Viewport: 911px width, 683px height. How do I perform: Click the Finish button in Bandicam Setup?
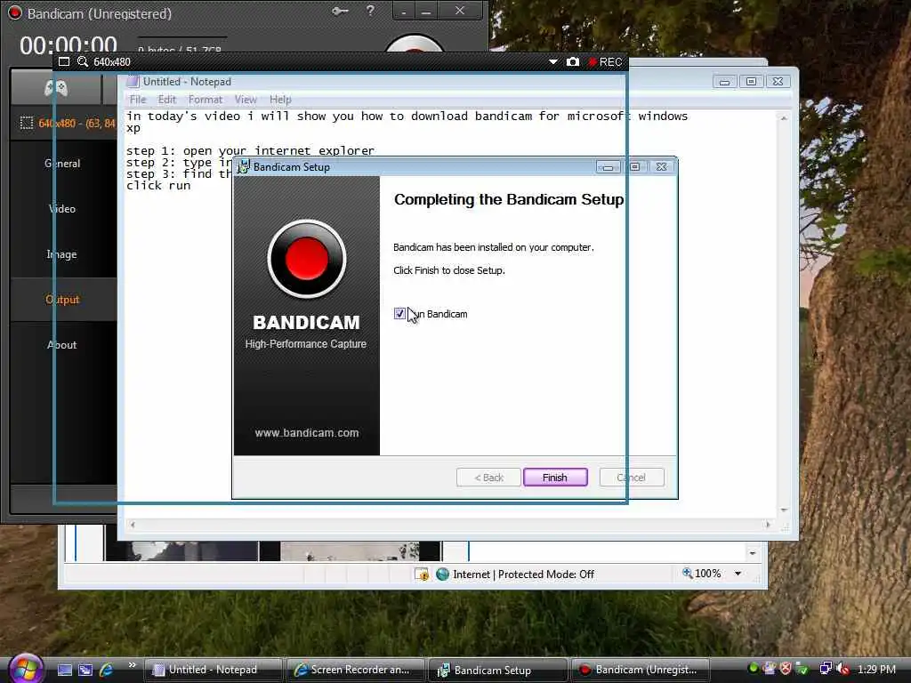click(x=555, y=478)
